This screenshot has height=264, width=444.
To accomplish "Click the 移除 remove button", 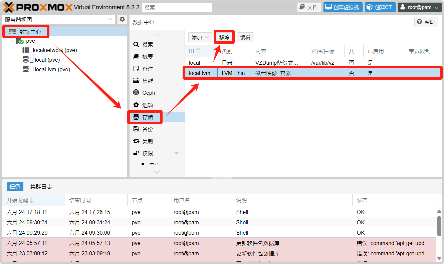I will click(x=224, y=37).
